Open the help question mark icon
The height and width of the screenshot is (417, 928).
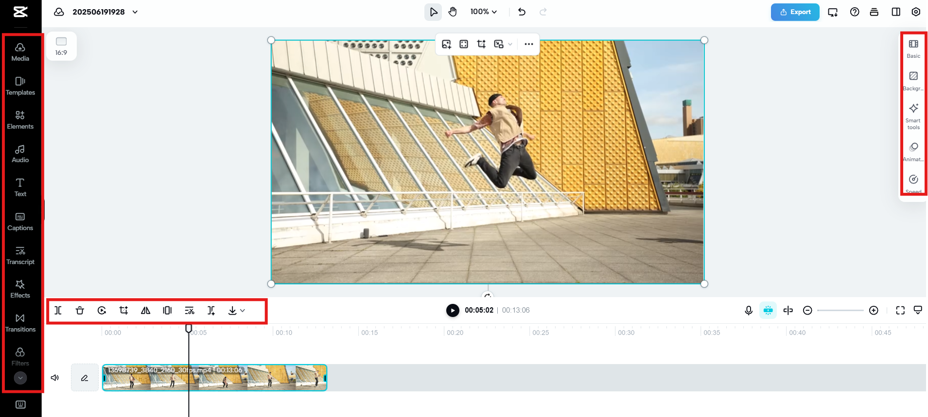855,12
